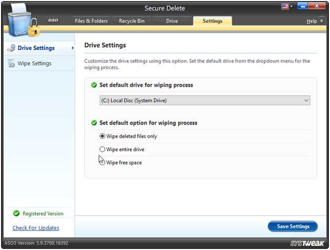Image resolution: width=330 pixels, height=250 pixels.
Task: Click the Check For Updates link
Action: click(x=36, y=228)
